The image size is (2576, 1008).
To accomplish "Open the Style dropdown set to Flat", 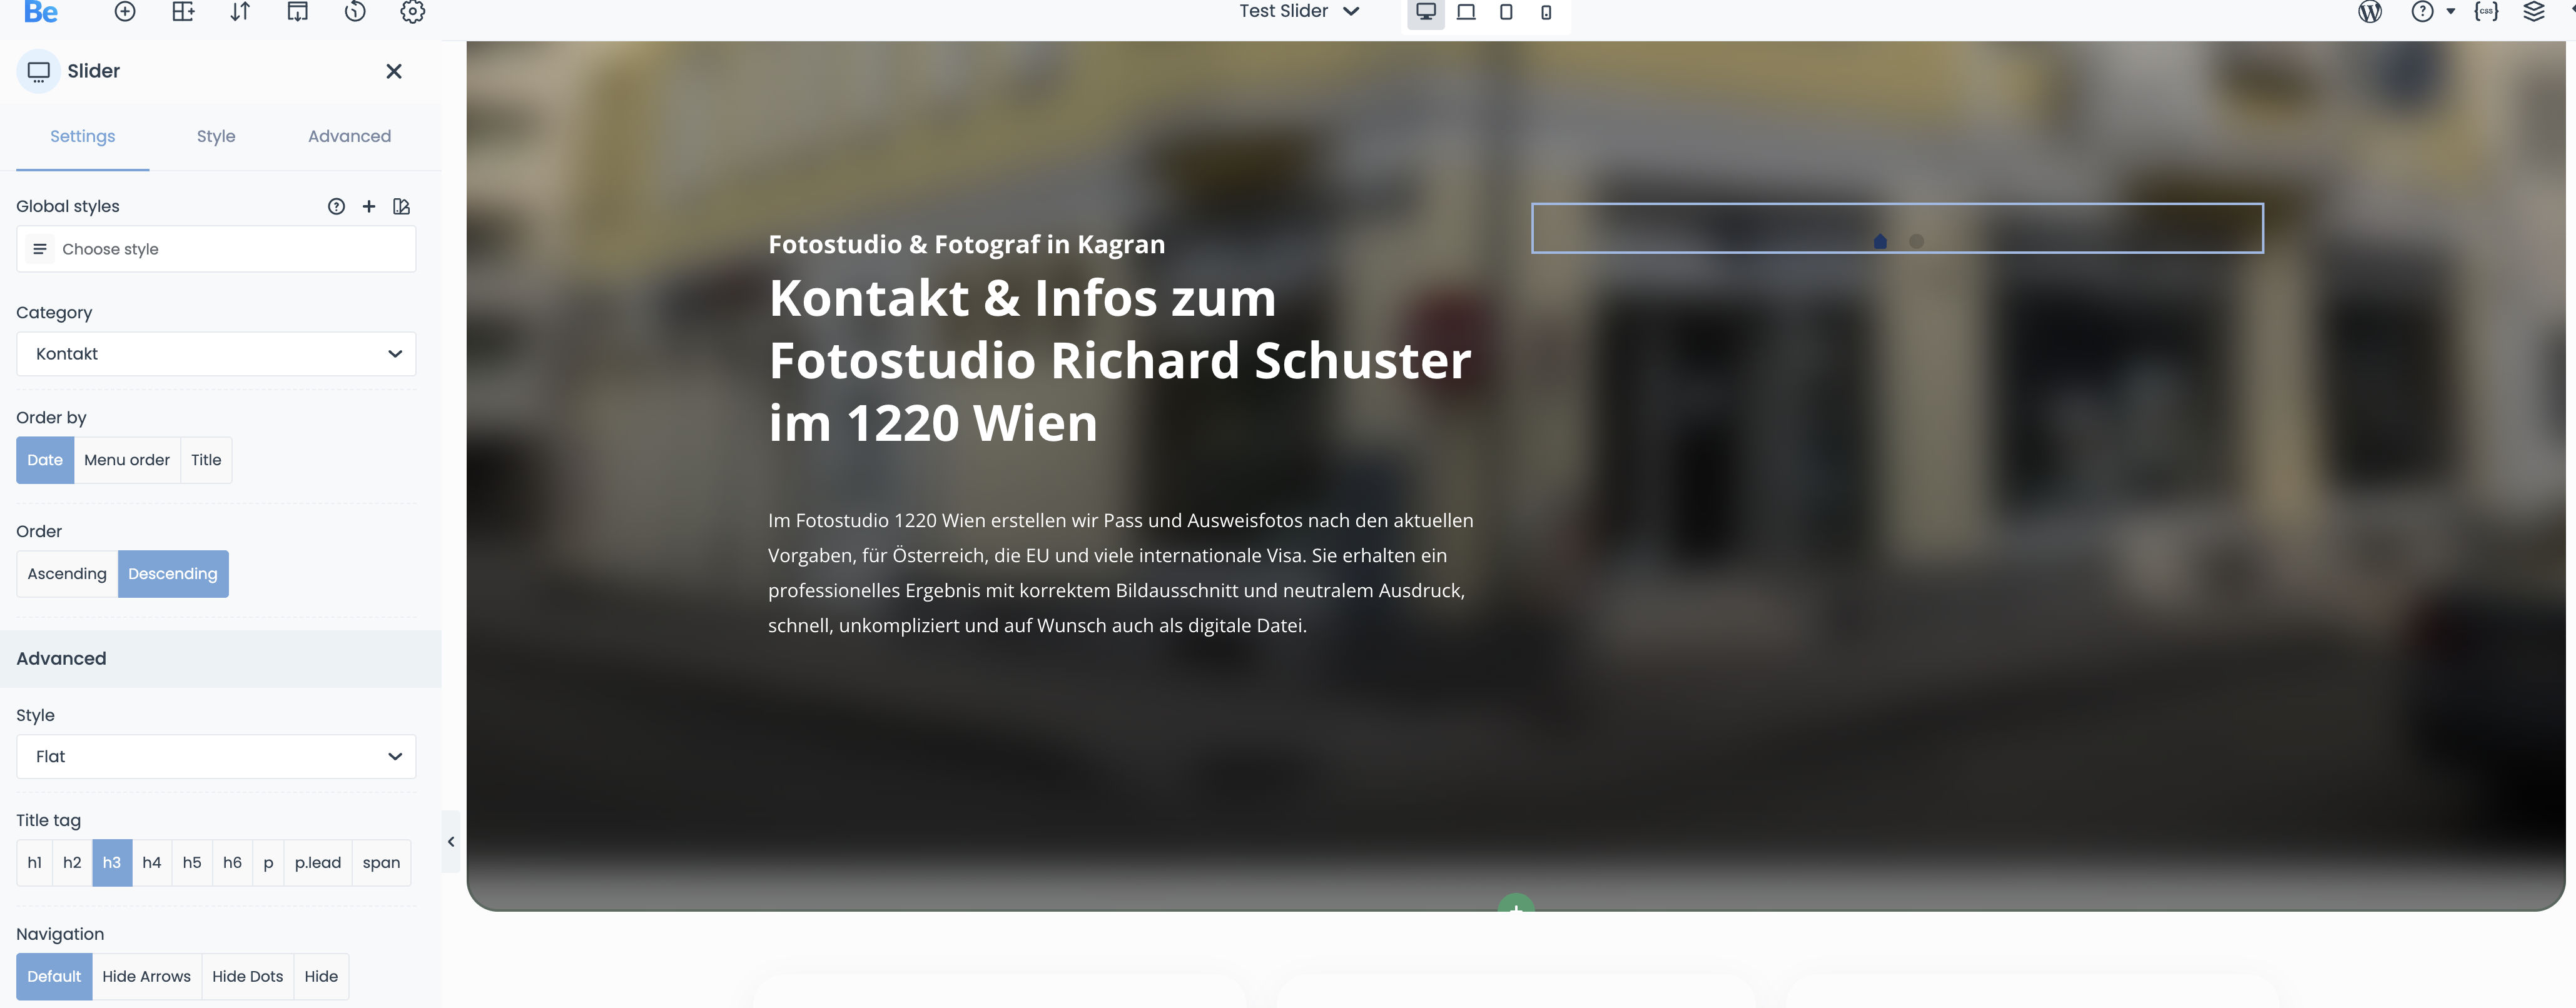I will point(216,757).
